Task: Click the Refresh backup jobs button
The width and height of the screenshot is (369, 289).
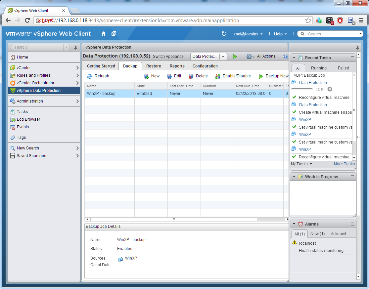Action: tap(98, 76)
